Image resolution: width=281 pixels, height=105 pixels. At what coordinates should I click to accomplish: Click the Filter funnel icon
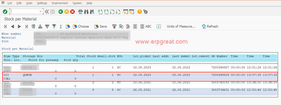(54, 26)
